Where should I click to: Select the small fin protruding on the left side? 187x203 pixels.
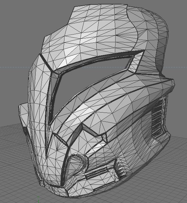click(x=24, y=114)
